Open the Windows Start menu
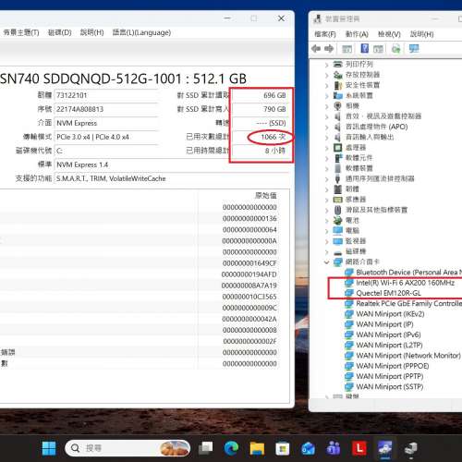This screenshot has height=462, width=462. (49, 448)
